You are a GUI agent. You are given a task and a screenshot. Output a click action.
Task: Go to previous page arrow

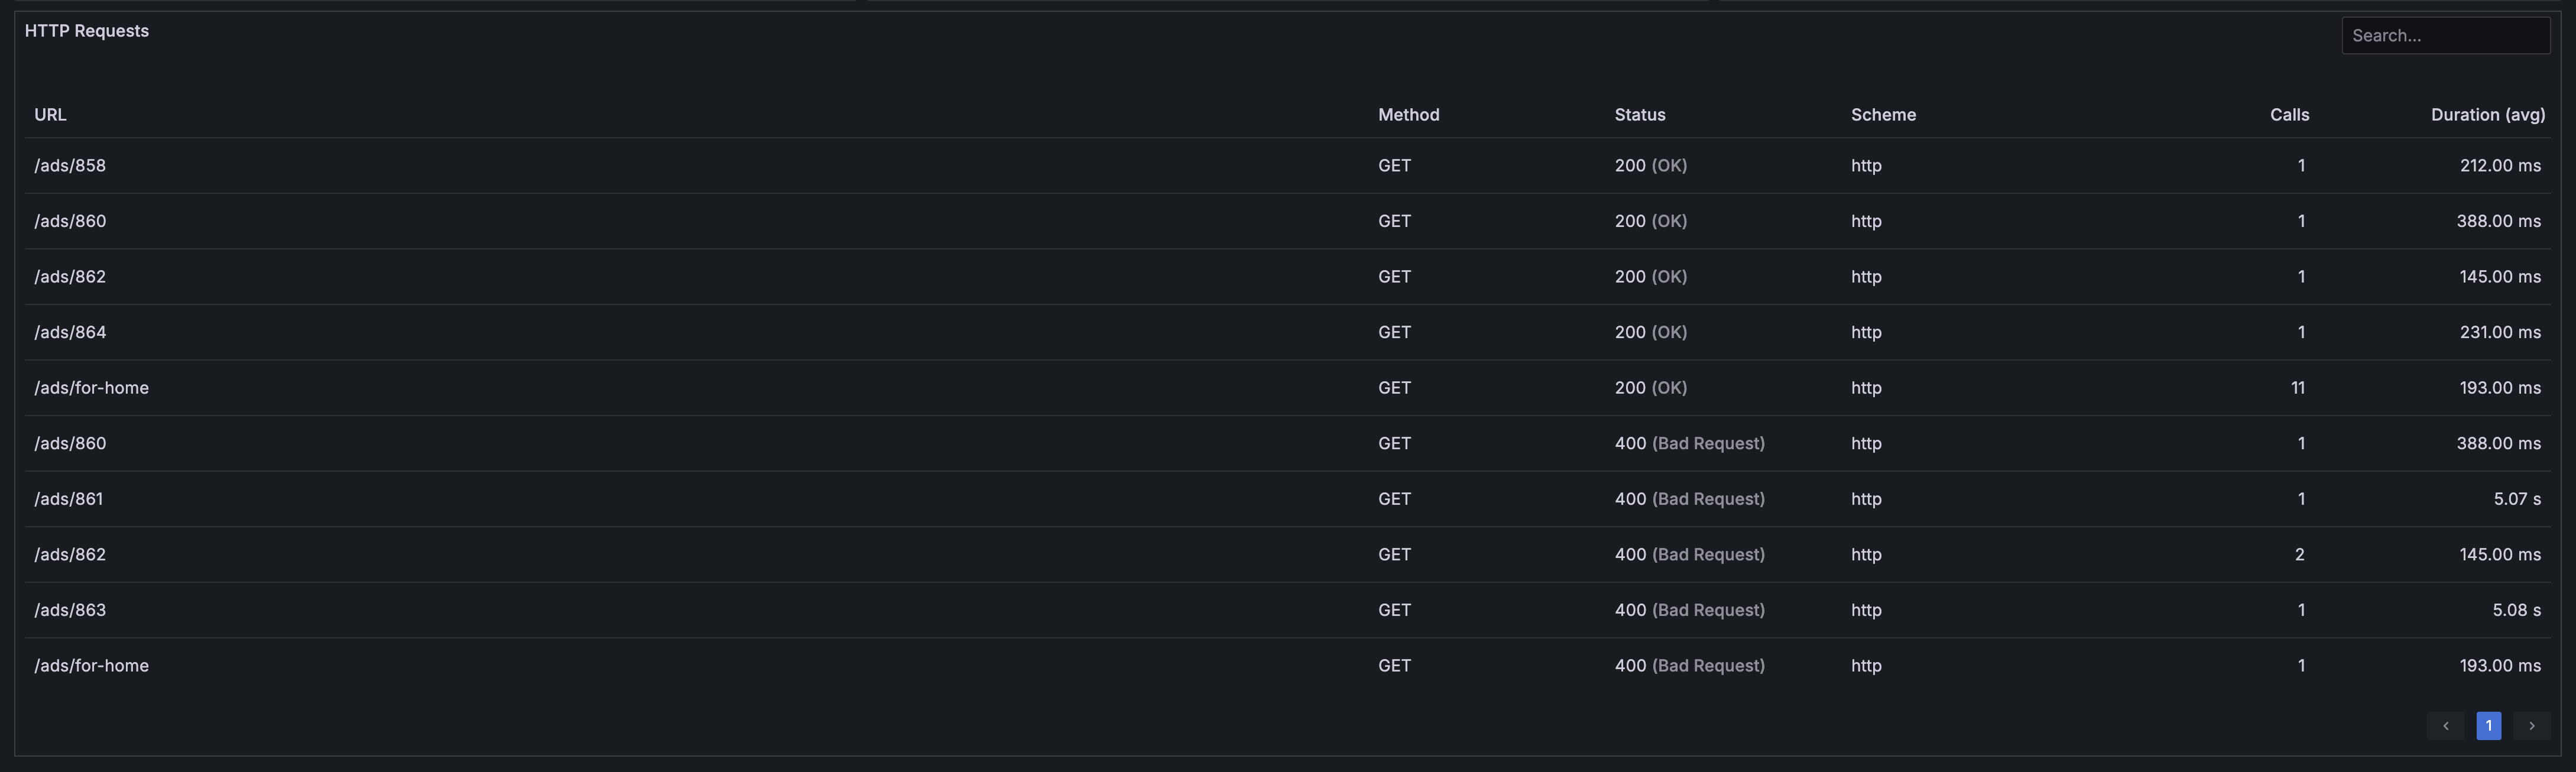pyautogui.click(x=2445, y=726)
